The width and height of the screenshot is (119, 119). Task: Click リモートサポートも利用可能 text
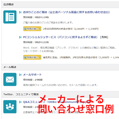(39, 51)
